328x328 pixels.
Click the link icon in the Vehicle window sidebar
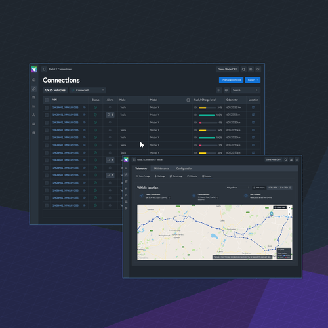point(126,174)
